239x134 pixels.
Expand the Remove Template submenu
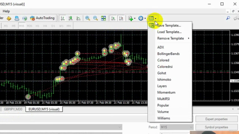pyautogui.click(x=170, y=38)
